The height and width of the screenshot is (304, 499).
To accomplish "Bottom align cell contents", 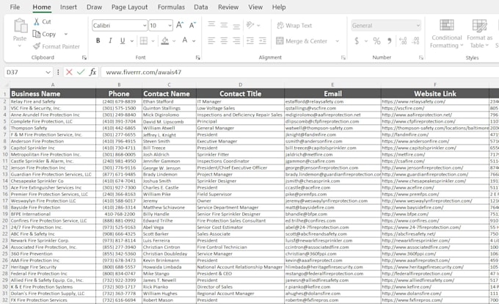I will (236, 25).
